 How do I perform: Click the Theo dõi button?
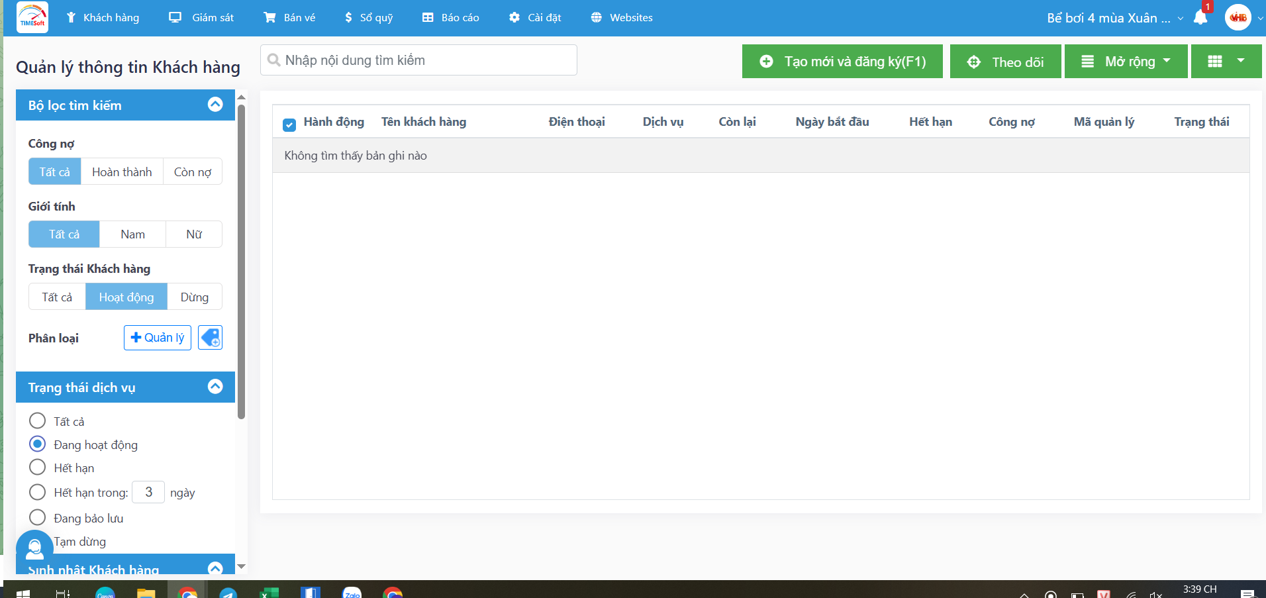pos(1005,62)
